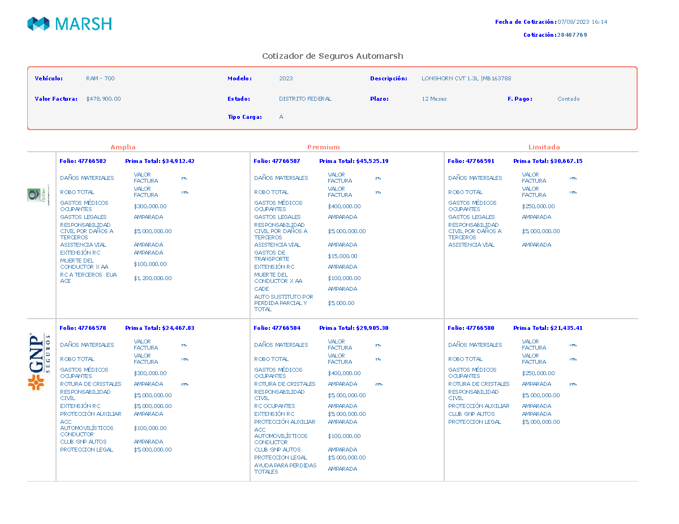The height and width of the screenshot is (524, 679).
Task: Click the text Folio: 47766580
Action: coord(471,328)
